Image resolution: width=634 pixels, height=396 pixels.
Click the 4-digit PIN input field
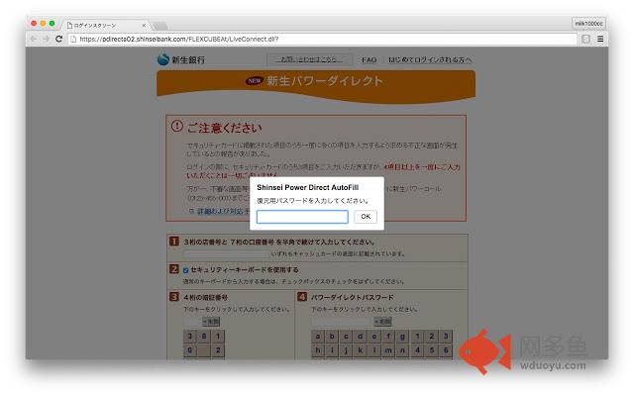coord(191,322)
